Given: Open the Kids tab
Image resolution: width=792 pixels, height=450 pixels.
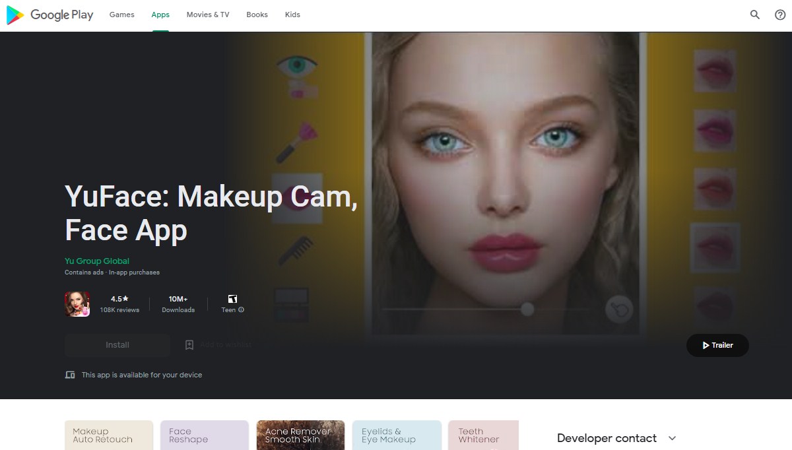Looking at the screenshot, I should pyautogui.click(x=292, y=15).
